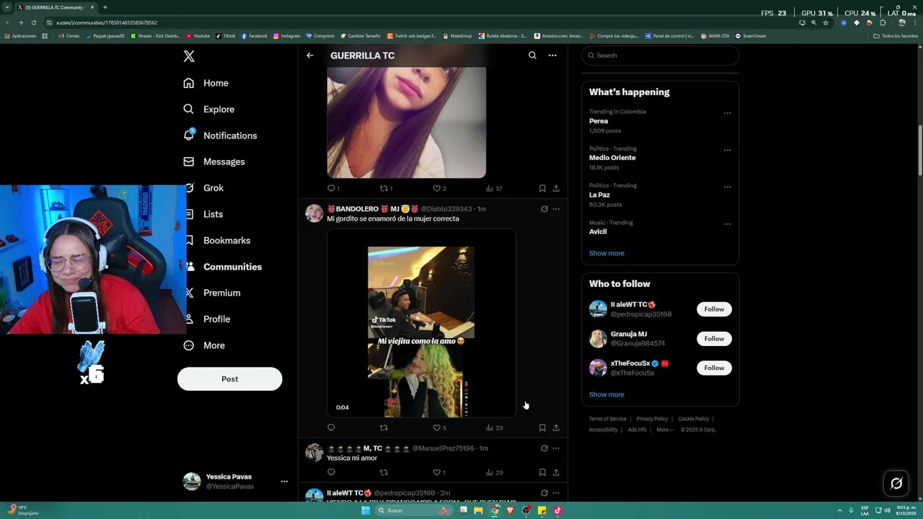
Task: Click the browser address bar URL
Action: point(107,22)
